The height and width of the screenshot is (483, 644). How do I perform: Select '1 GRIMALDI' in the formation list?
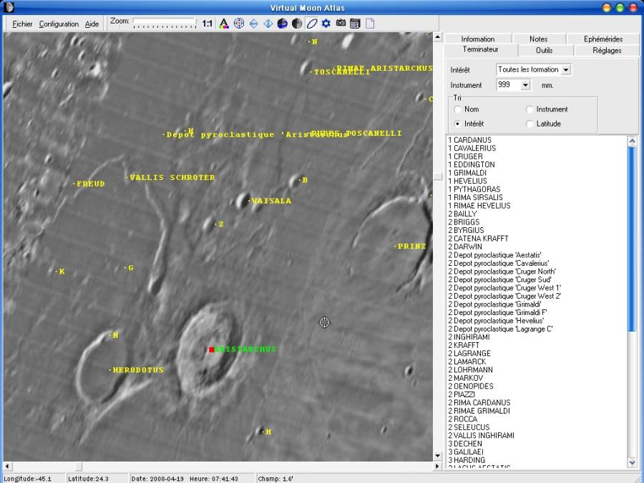coord(467,173)
